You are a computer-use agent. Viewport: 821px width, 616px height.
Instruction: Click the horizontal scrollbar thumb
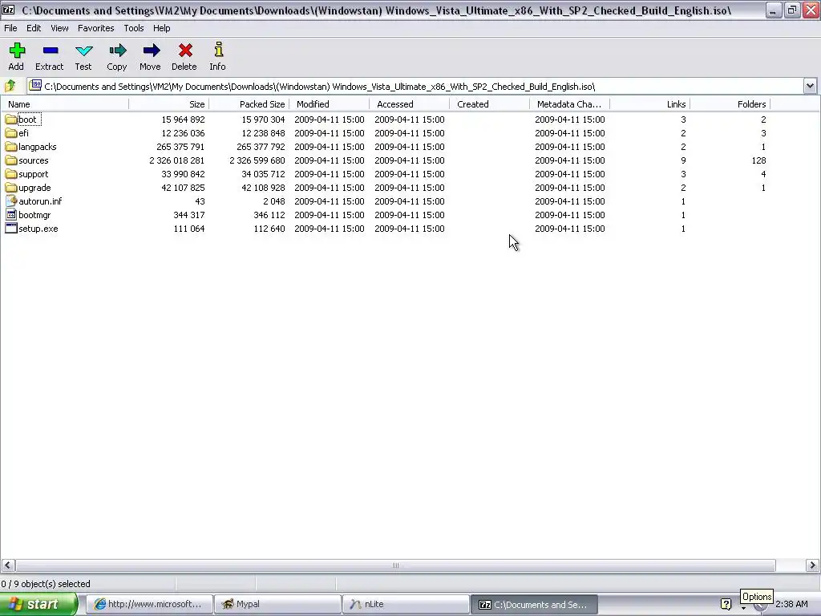click(395, 565)
